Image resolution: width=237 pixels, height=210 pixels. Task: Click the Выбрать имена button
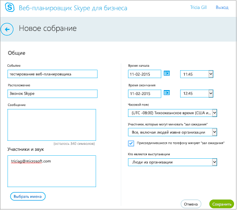(x=28, y=197)
